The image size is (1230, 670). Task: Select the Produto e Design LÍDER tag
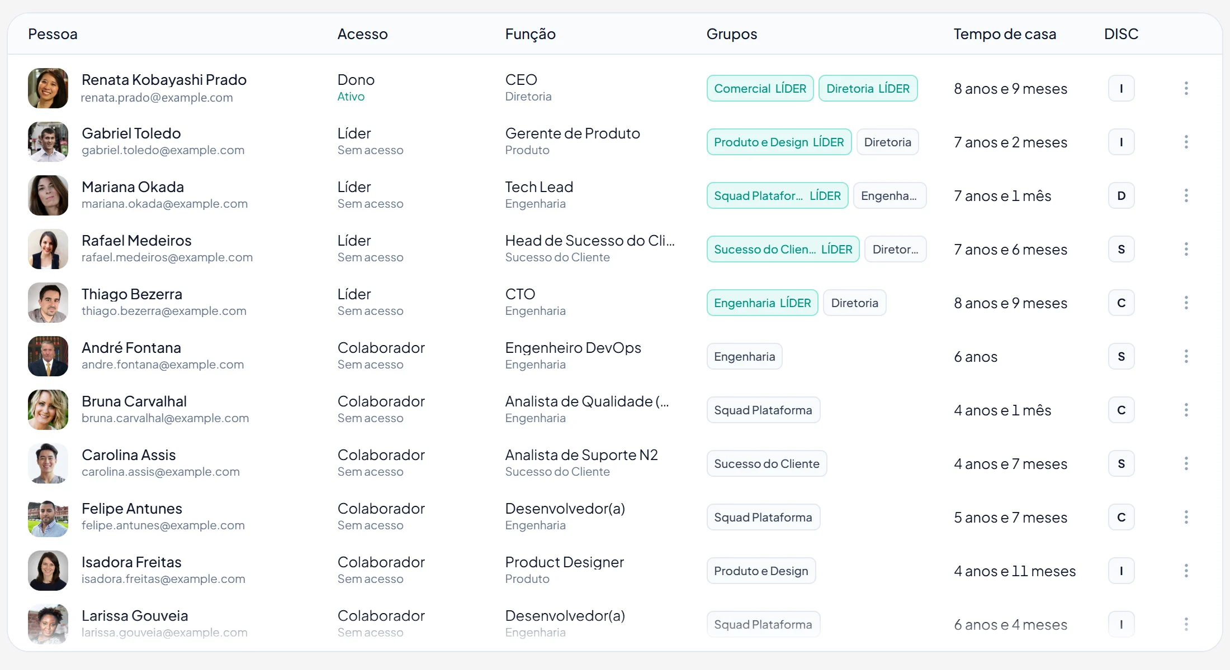click(779, 142)
